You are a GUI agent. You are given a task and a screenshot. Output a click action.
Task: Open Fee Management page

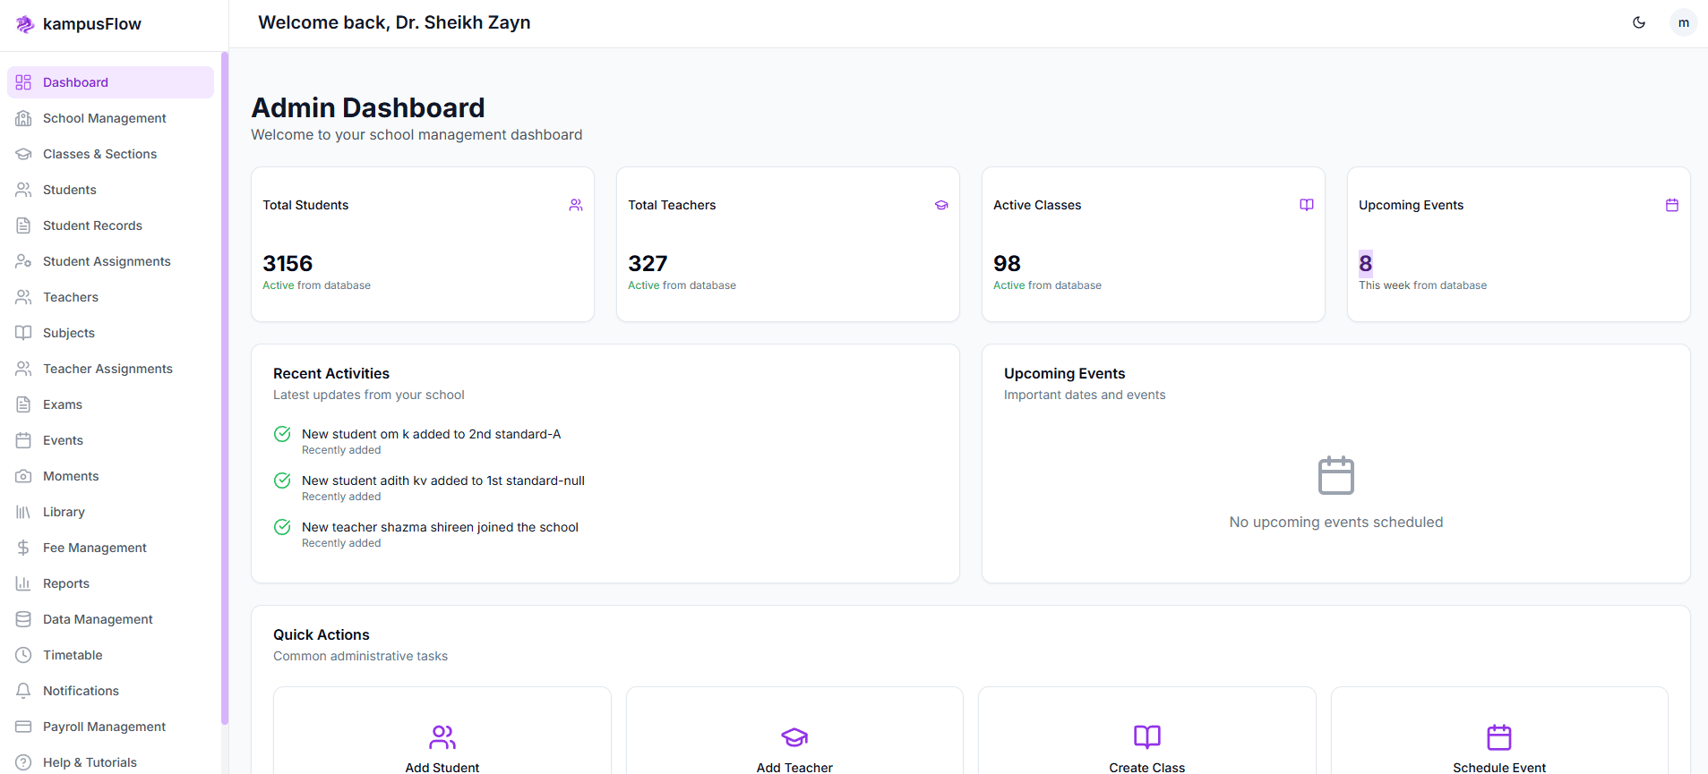point(110,548)
